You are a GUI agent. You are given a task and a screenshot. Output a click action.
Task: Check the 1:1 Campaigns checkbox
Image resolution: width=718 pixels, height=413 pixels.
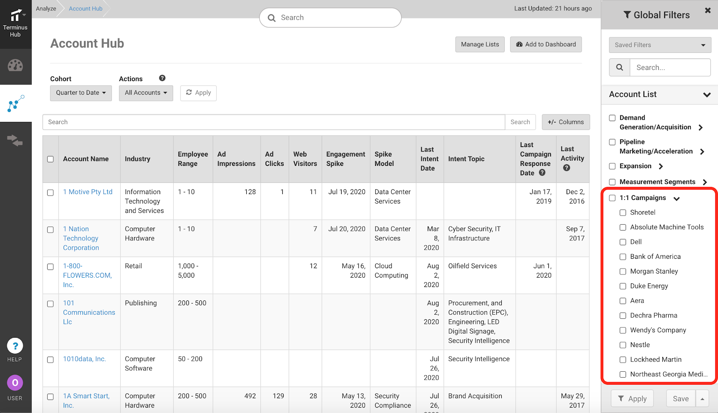tap(612, 198)
